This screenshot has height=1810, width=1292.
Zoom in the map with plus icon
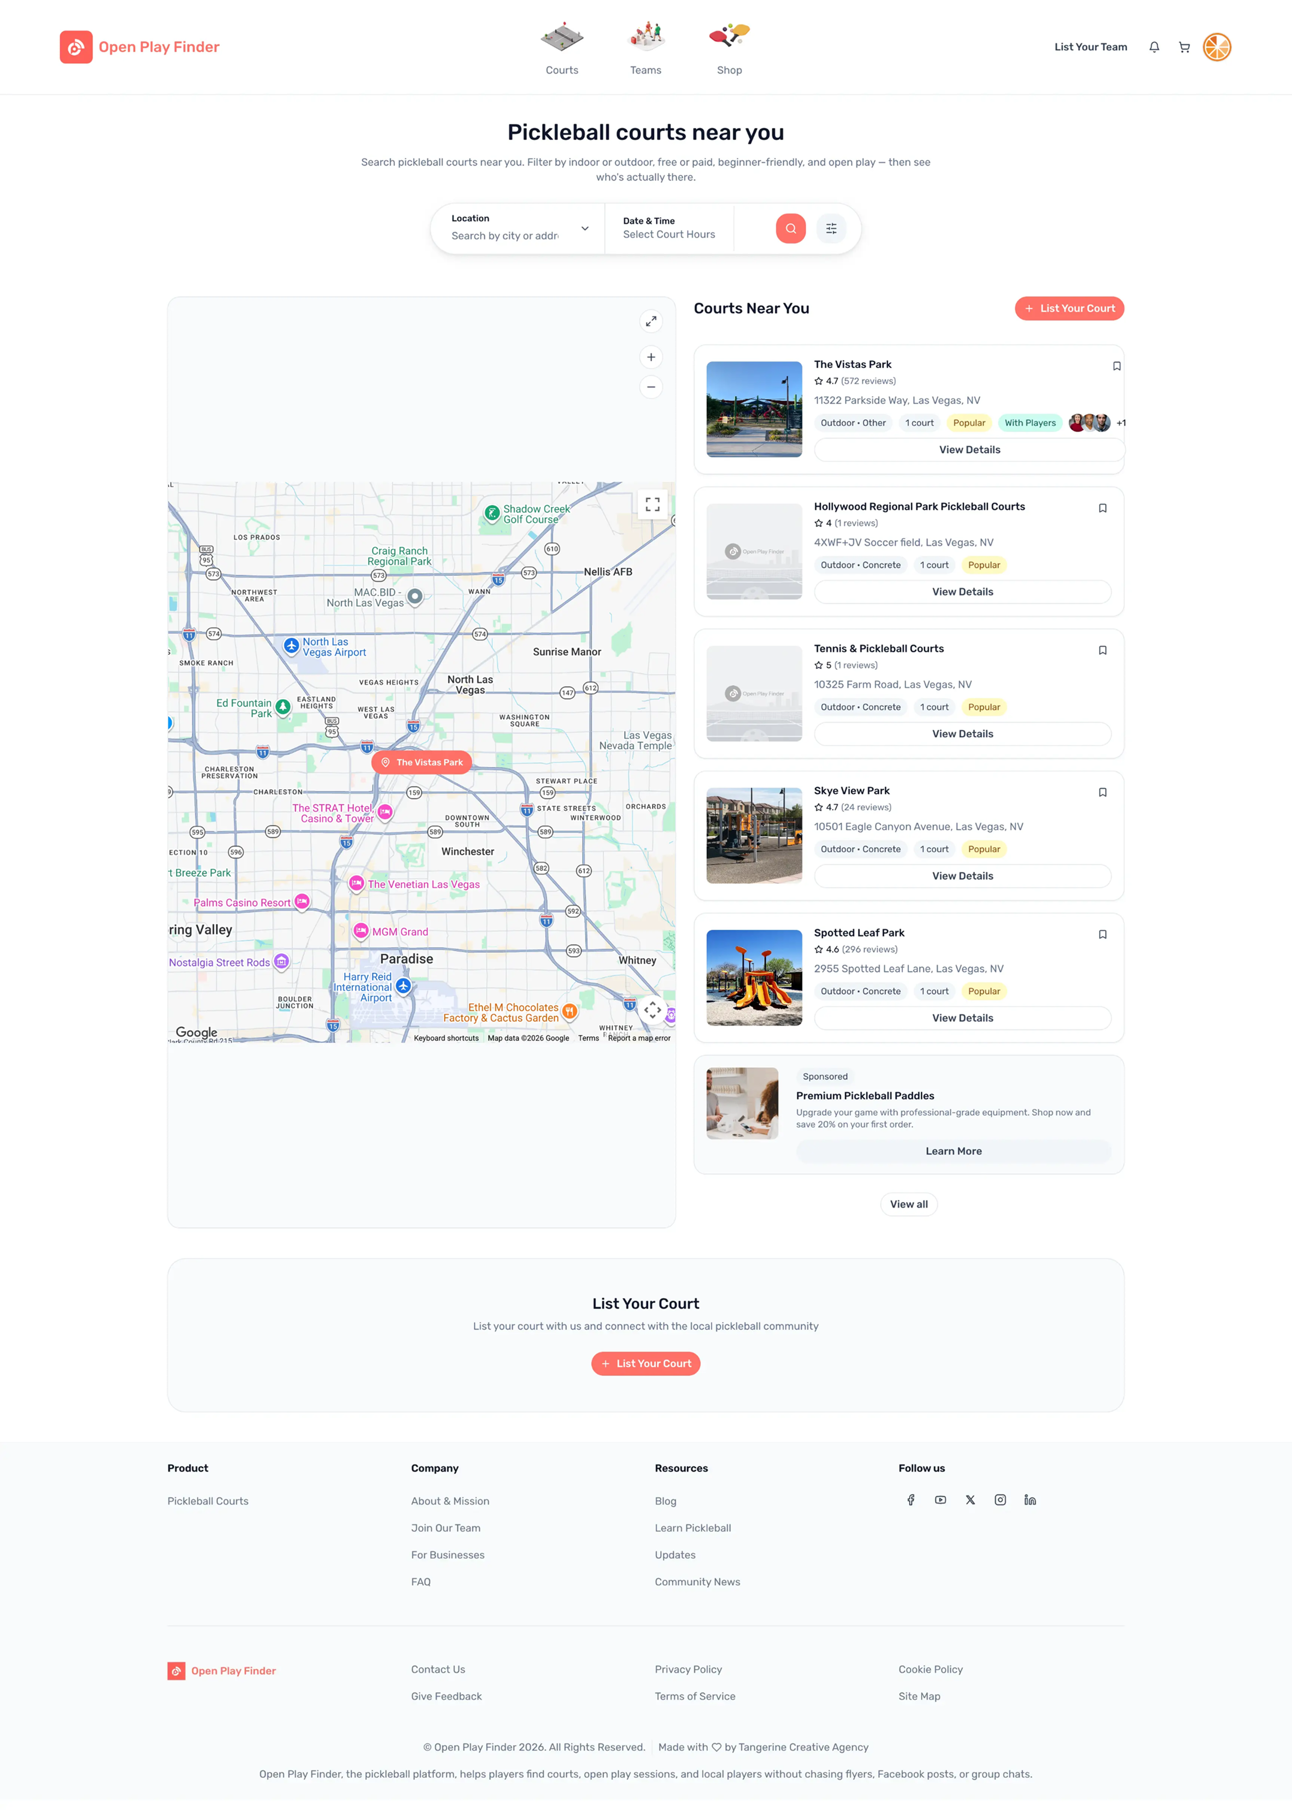click(x=651, y=357)
